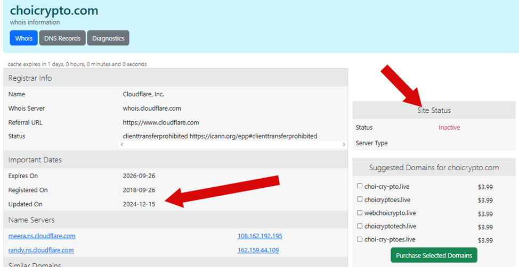Click the red Inactive status text
The width and height of the screenshot is (519, 267).
click(449, 127)
